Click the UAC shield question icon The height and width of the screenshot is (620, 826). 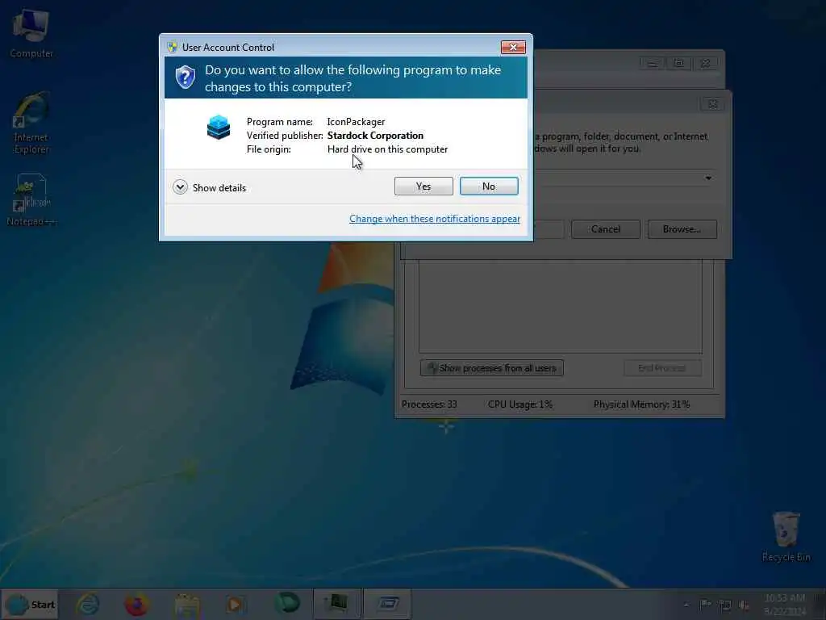click(186, 77)
